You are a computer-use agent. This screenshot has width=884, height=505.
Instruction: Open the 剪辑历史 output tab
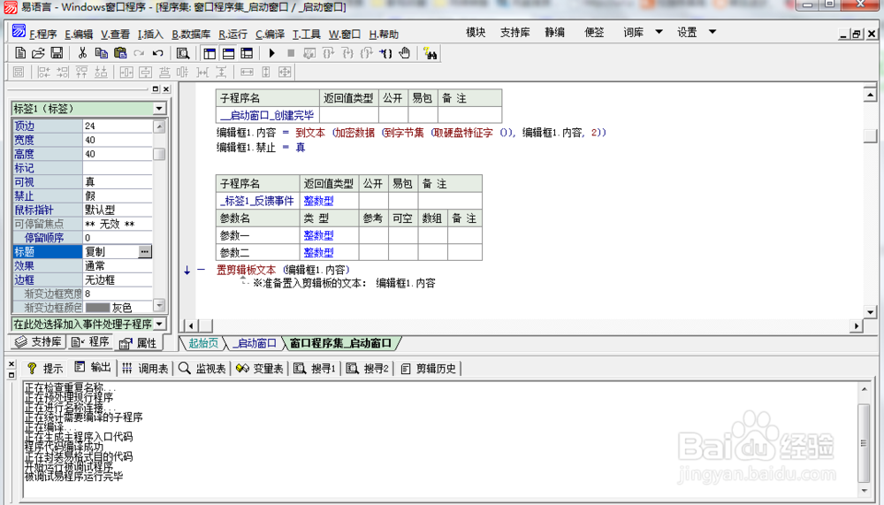pos(429,369)
